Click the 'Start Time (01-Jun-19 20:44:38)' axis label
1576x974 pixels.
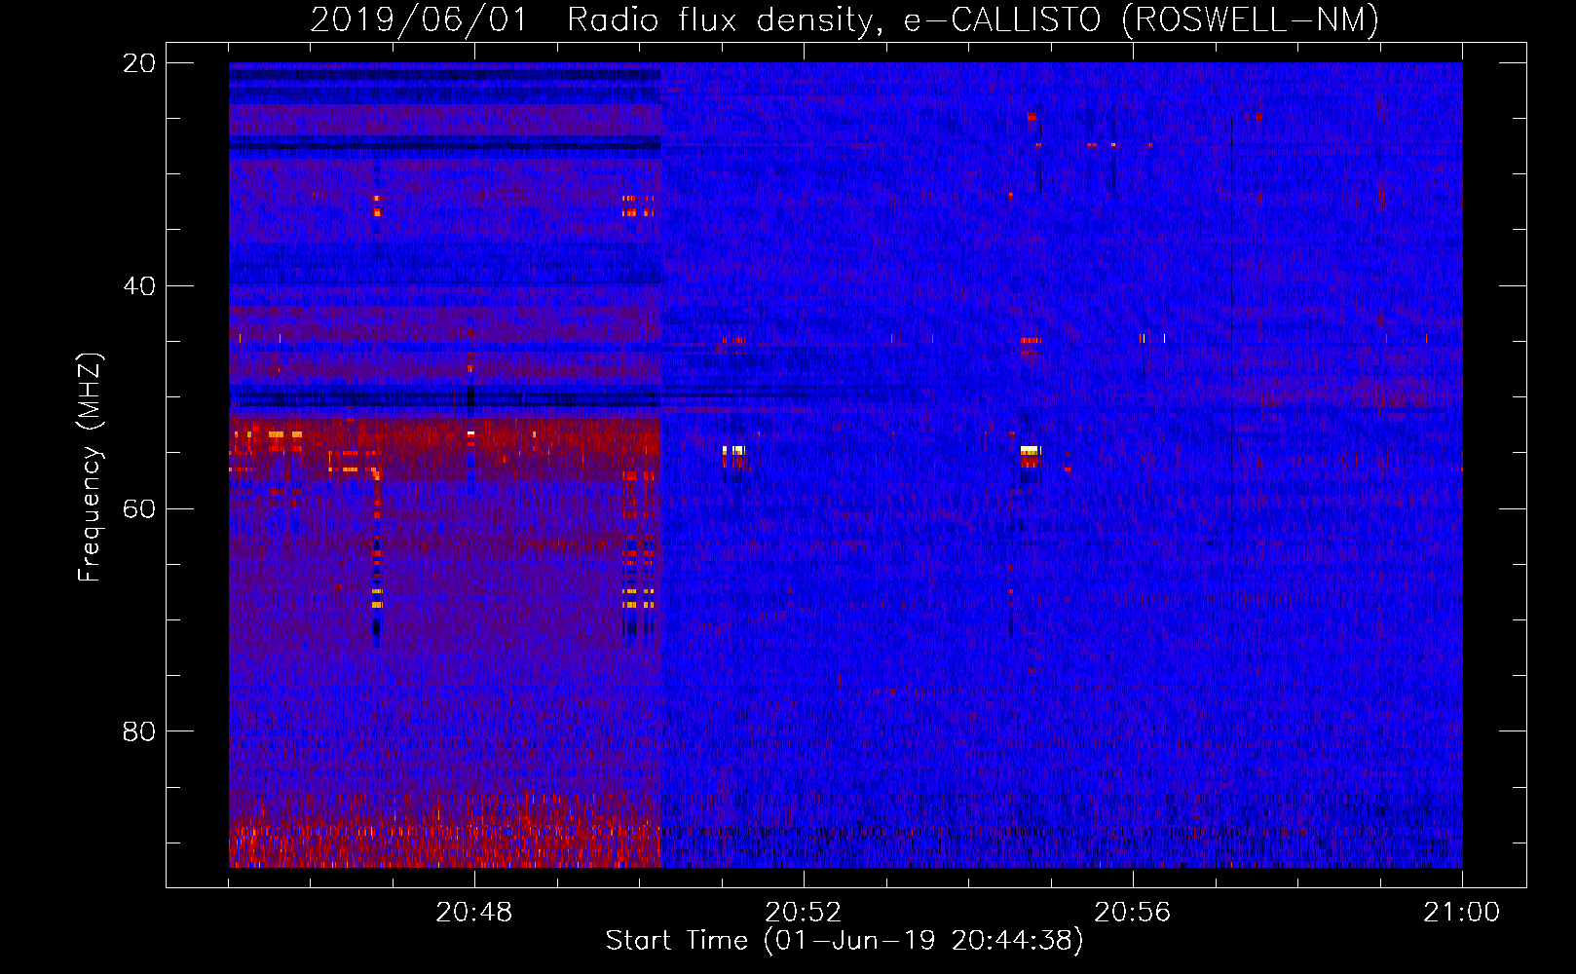(844, 941)
